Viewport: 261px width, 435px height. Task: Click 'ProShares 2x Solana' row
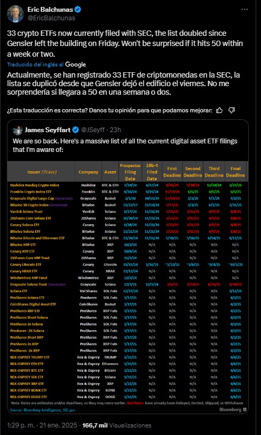pos(128,324)
